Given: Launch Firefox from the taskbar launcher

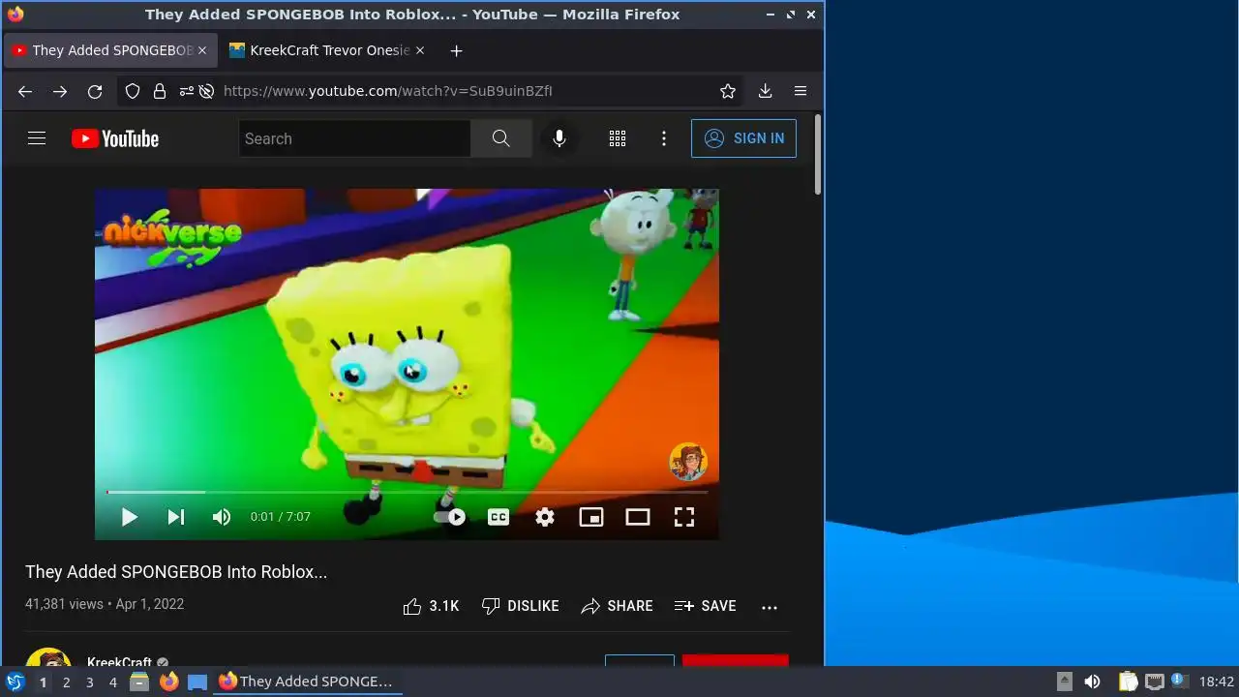Looking at the screenshot, I should tap(168, 682).
